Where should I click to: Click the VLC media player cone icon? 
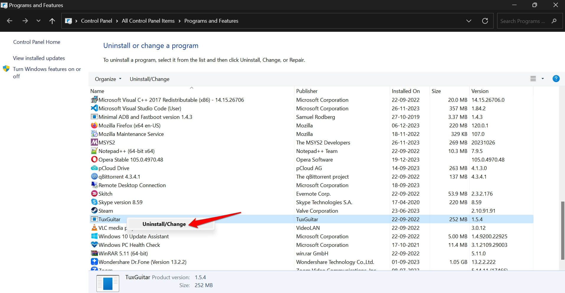click(94, 228)
